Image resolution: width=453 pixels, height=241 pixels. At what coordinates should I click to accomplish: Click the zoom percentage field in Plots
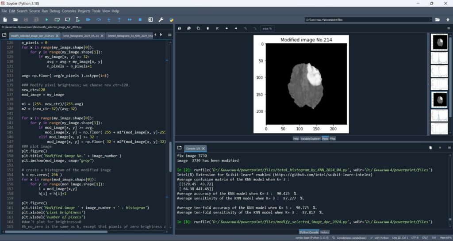[267, 28]
